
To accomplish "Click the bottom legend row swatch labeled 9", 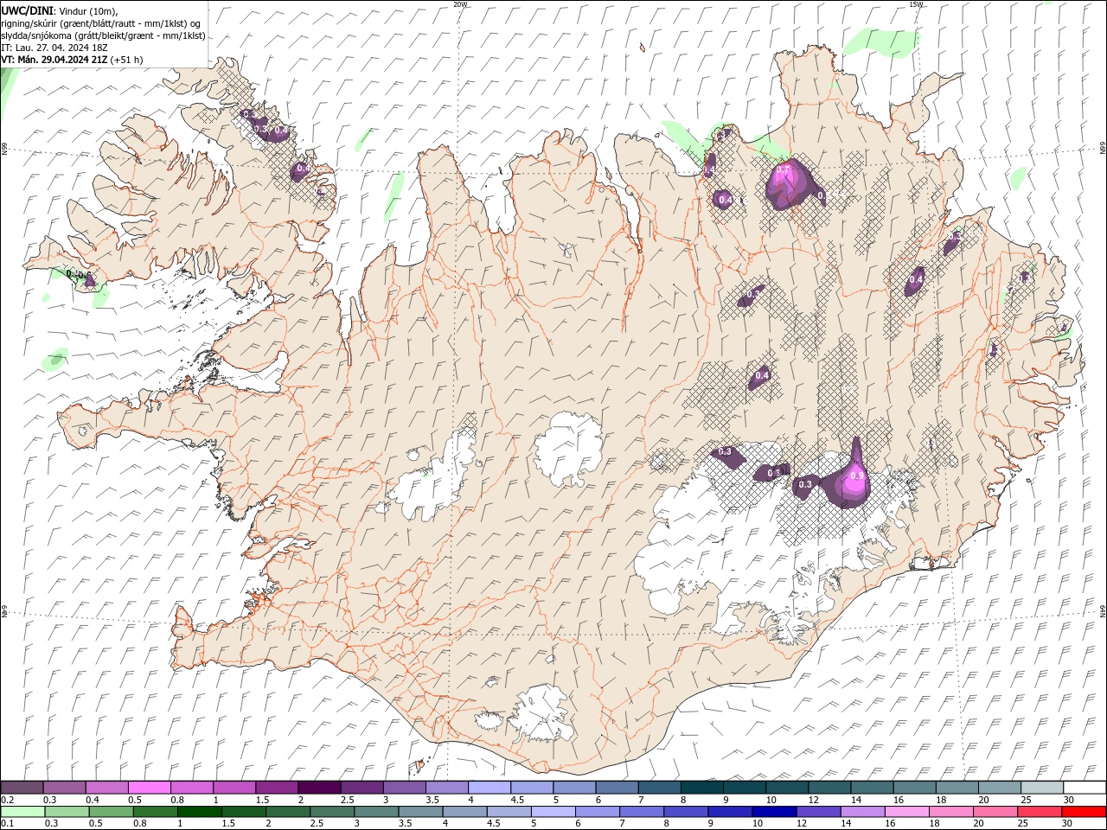I will (x=729, y=812).
